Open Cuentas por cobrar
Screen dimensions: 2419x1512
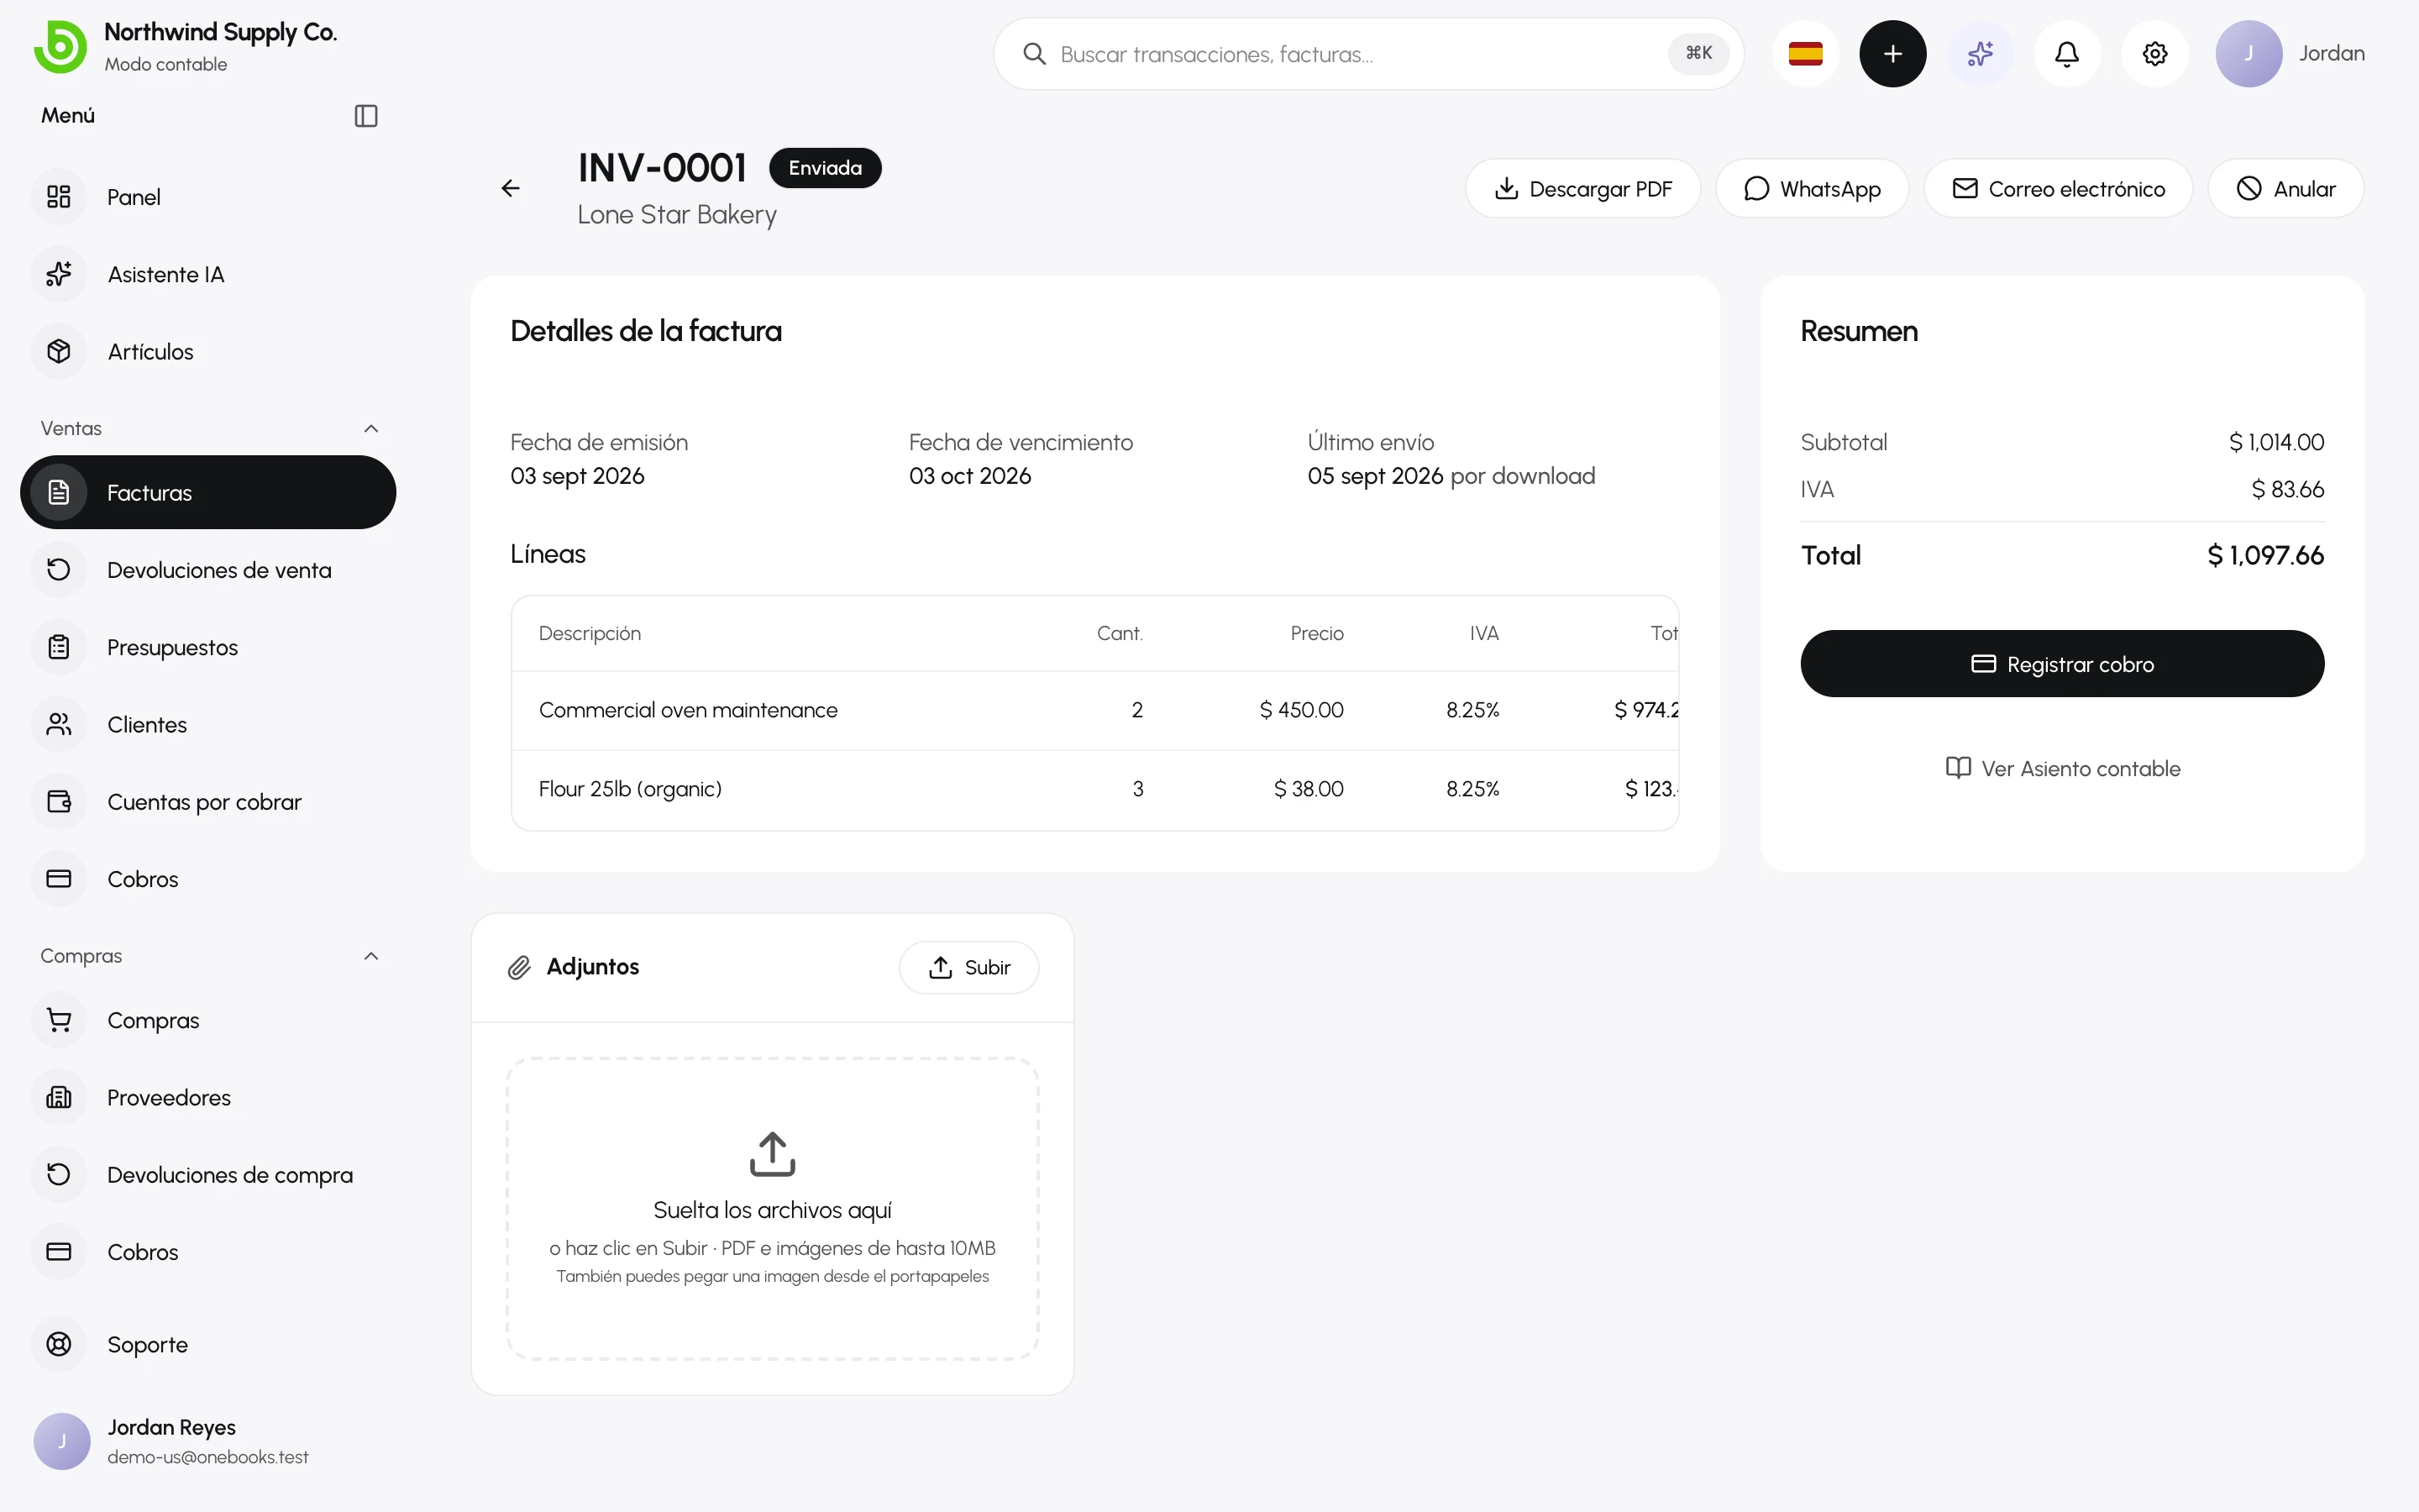208,802
